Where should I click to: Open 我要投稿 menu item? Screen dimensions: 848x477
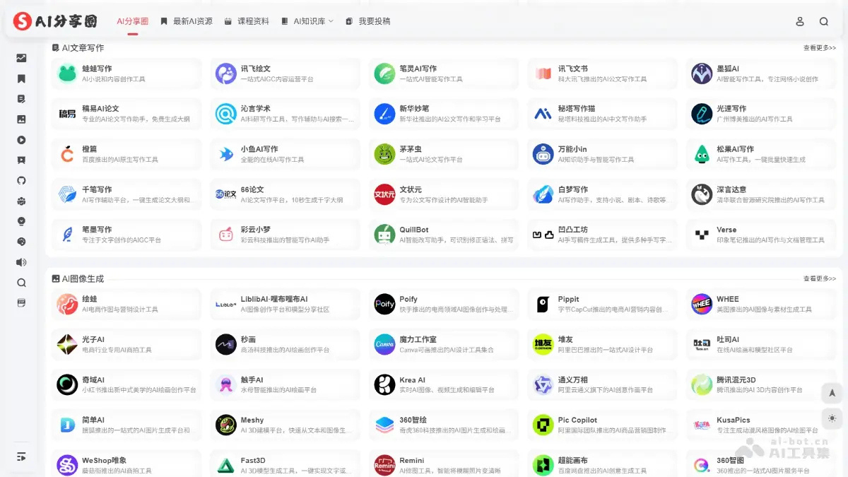click(x=368, y=21)
